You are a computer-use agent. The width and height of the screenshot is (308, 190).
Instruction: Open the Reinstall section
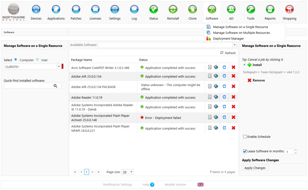(x=173, y=13)
